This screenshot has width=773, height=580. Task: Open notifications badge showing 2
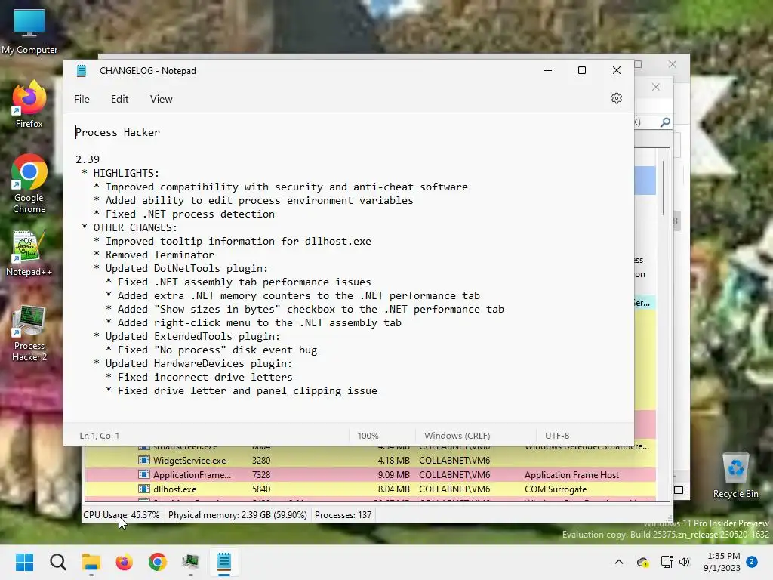tap(752, 562)
